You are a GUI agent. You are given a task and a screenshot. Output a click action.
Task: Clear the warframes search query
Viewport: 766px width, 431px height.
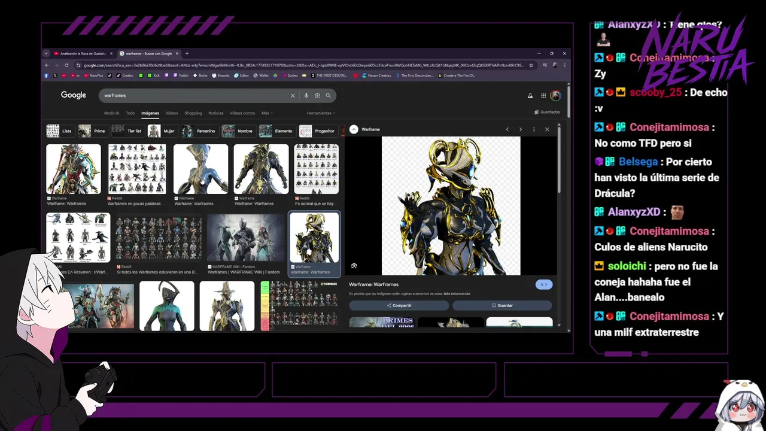(293, 96)
